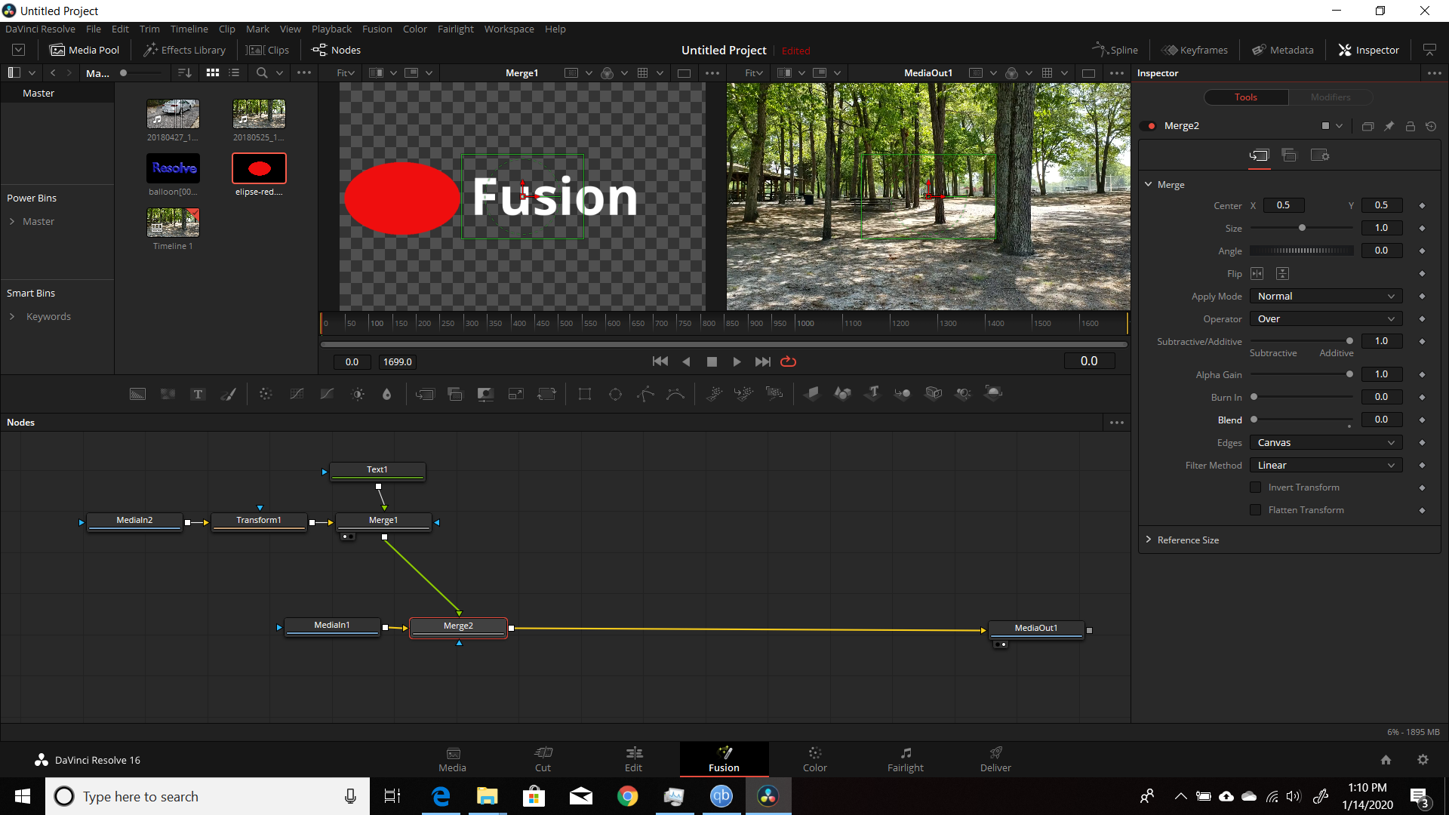
Task: Expand the Master power bin
Action: coord(12,221)
